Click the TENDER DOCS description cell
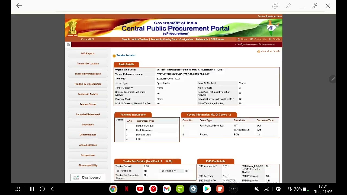The image size is (347, 195). 242,130
